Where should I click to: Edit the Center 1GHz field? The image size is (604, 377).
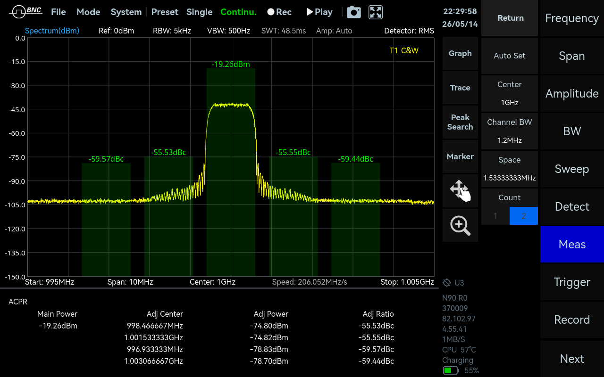[510, 93]
